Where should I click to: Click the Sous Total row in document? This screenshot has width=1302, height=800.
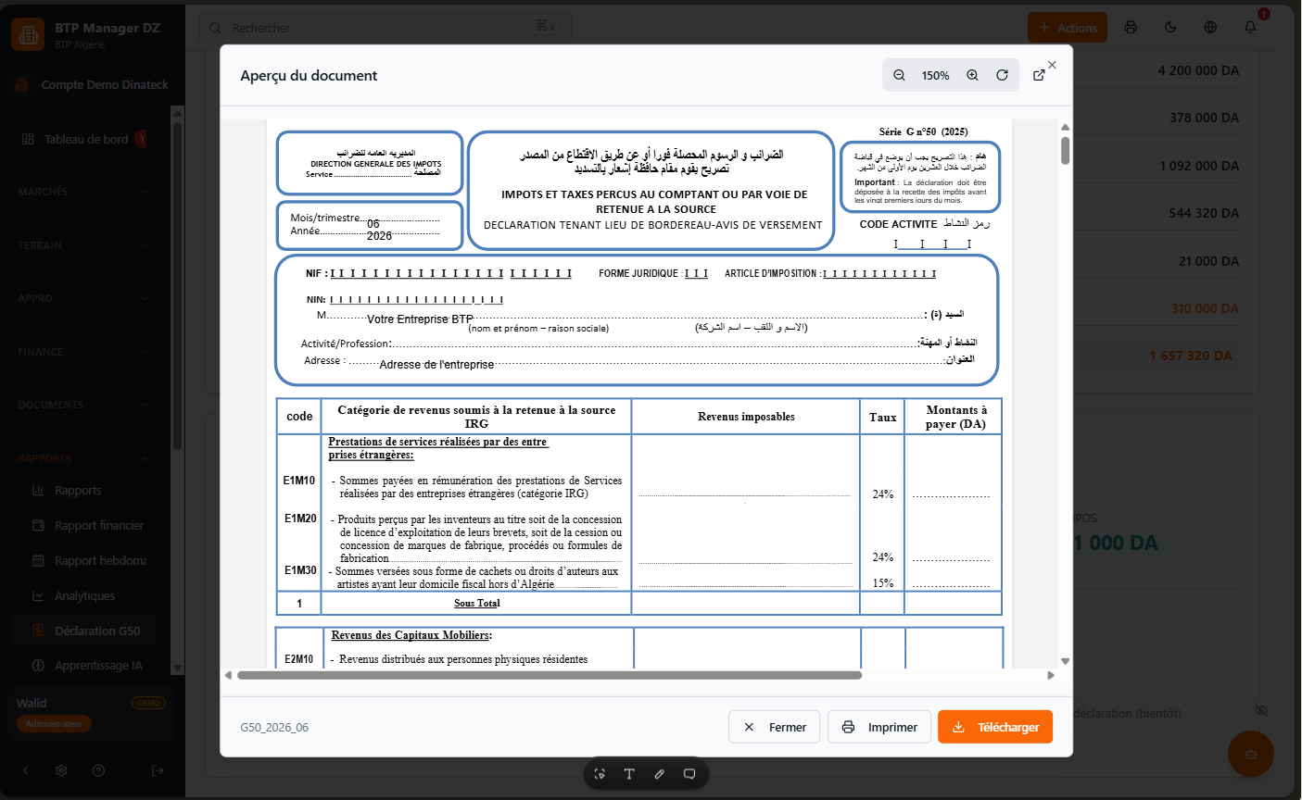point(639,603)
